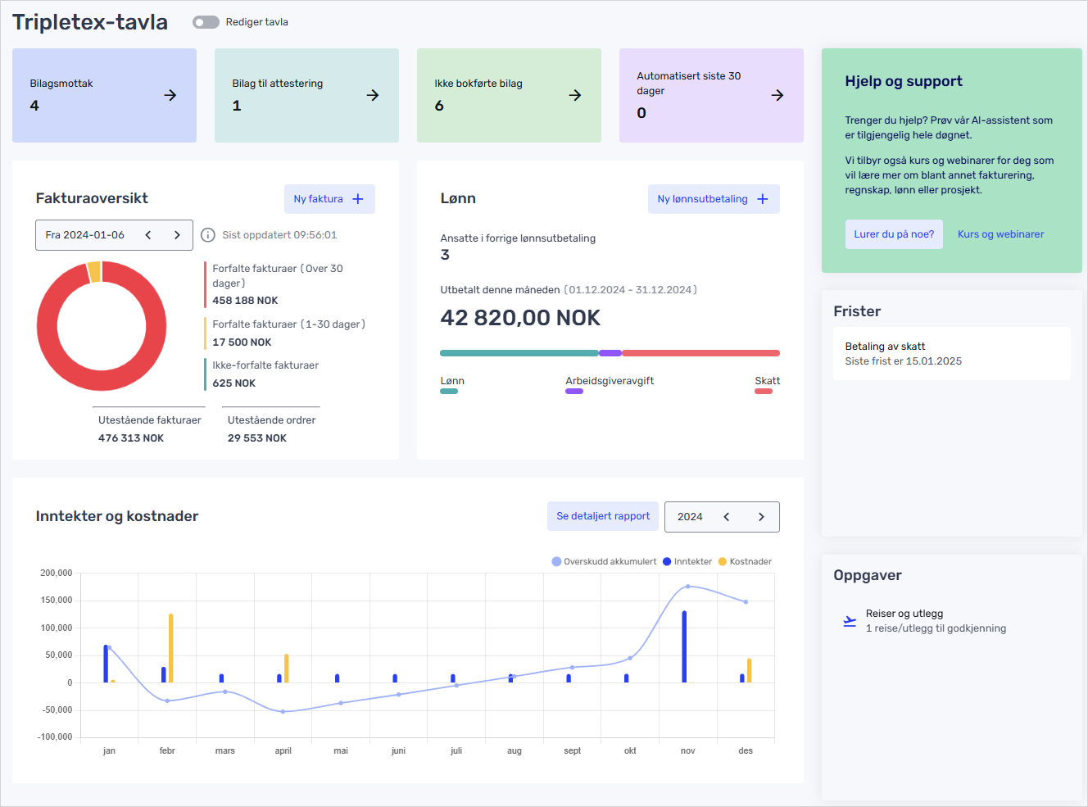The height and width of the screenshot is (807, 1088).
Task: Open Reiser og utlegg task
Action: tap(936, 621)
